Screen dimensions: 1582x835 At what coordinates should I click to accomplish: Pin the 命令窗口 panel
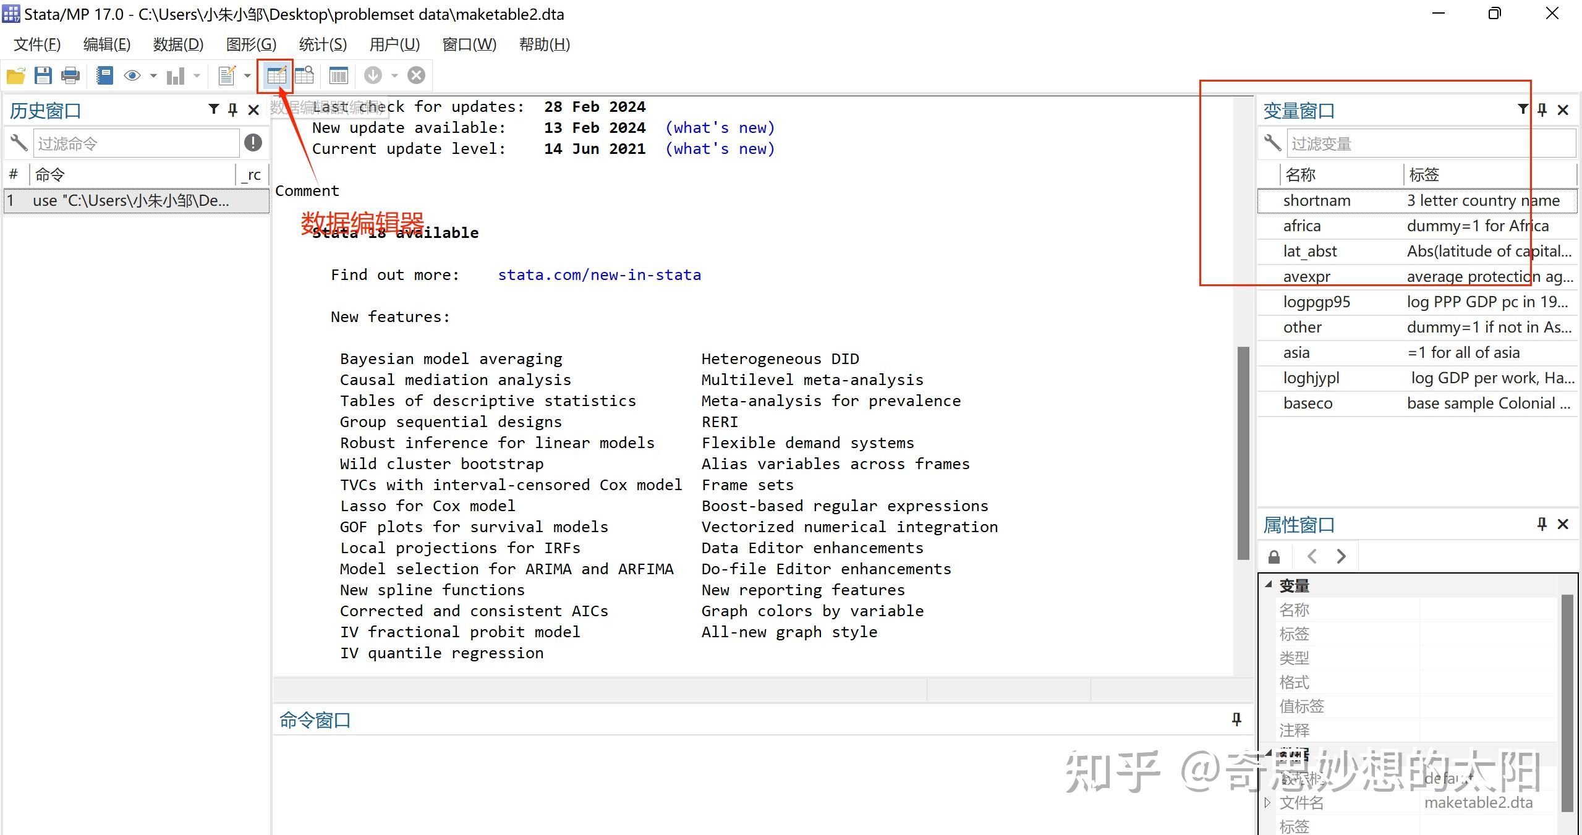pos(1236,719)
